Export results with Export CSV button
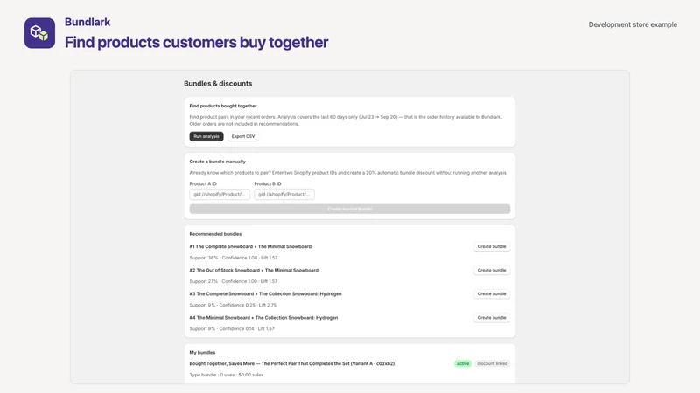The width and height of the screenshot is (700, 393). click(x=243, y=136)
